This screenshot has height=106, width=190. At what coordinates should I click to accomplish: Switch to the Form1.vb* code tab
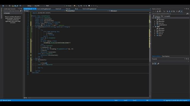coord(58,9)
